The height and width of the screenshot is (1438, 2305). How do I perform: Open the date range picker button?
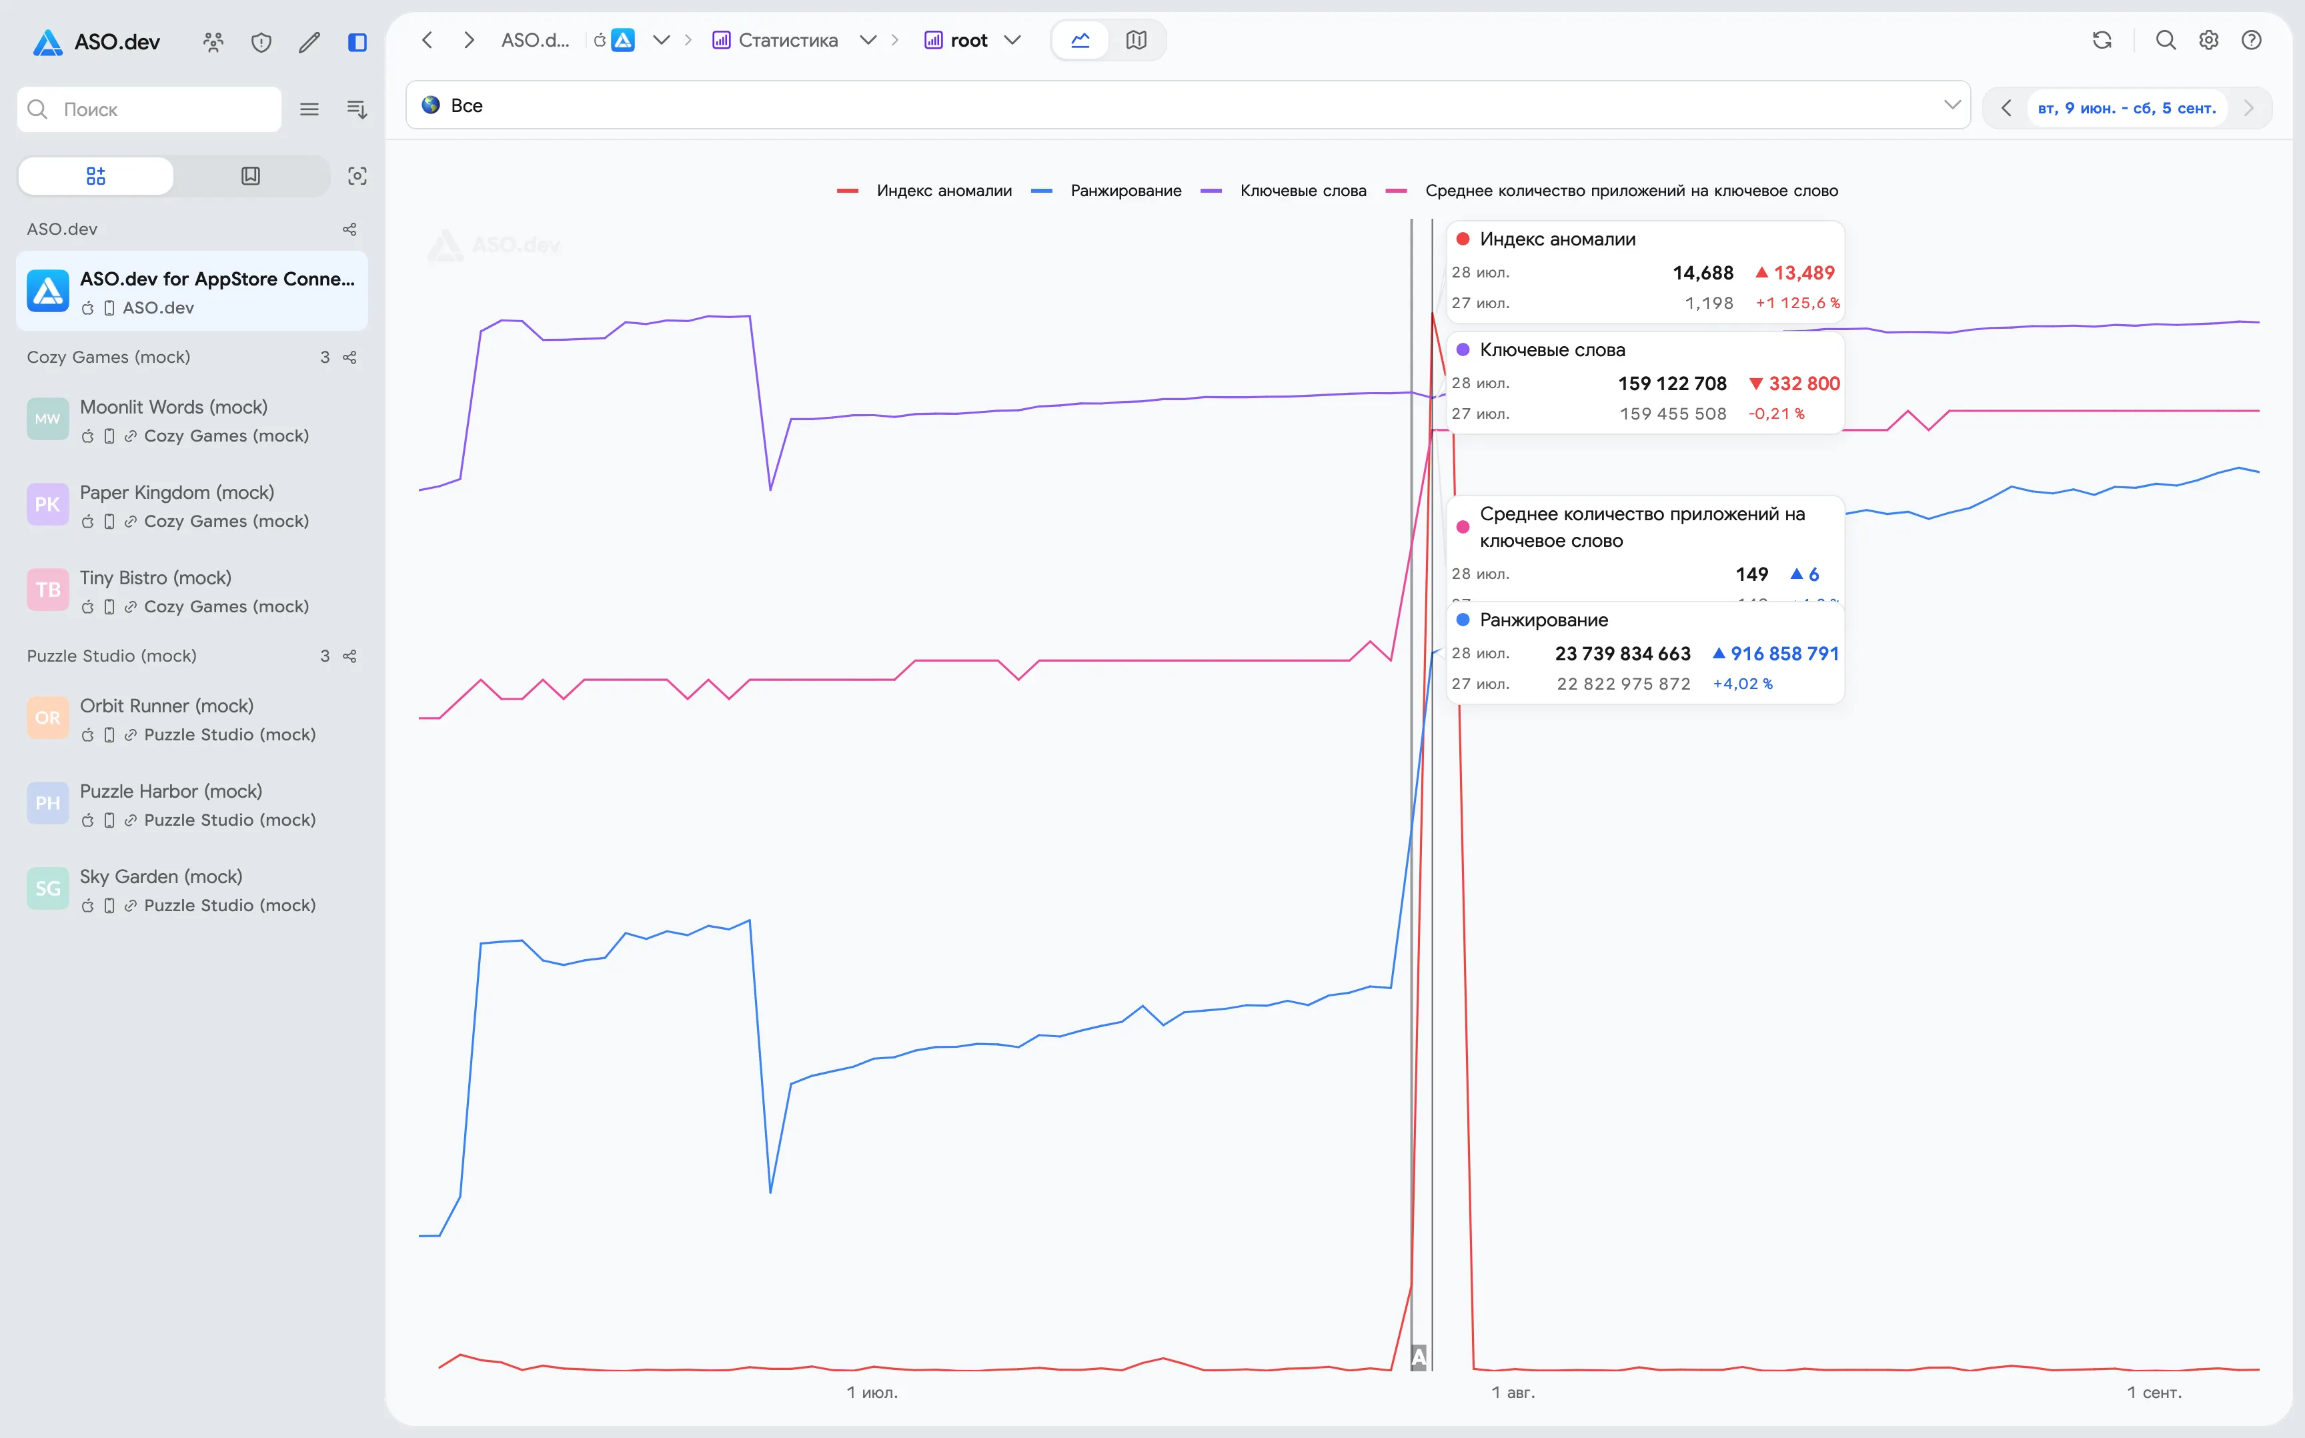tap(2126, 107)
